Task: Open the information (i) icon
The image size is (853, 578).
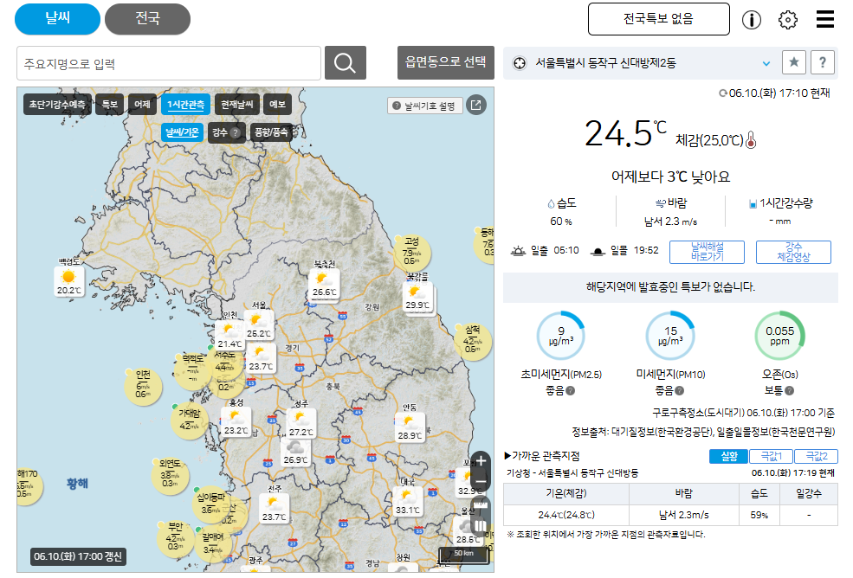Action: coord(752,20)
